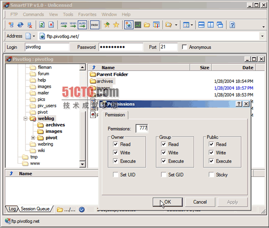Screen dimensions: 269x228
Task: Uncheck Public Write permission
Action: coord(211,152)
